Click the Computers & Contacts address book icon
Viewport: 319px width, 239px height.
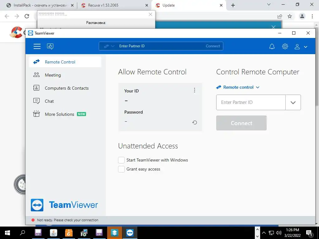click(x=36, y=88)
